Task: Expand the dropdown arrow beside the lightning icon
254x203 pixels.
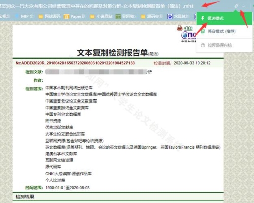Action: pyautogui.click(x=244, y=6)
